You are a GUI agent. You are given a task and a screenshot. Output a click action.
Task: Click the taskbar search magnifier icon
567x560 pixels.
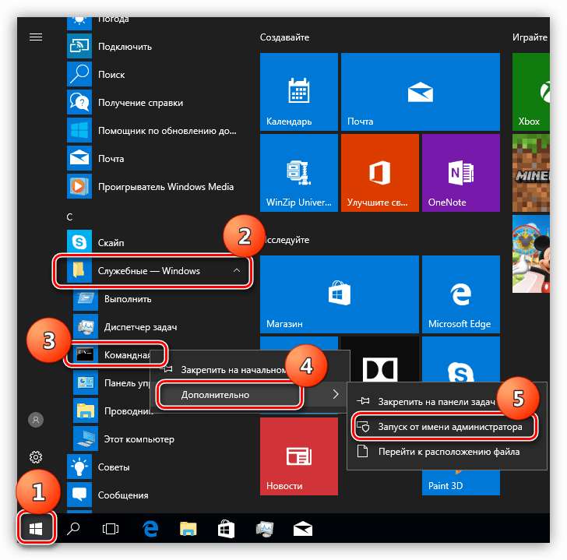click(x=73, y=529)
